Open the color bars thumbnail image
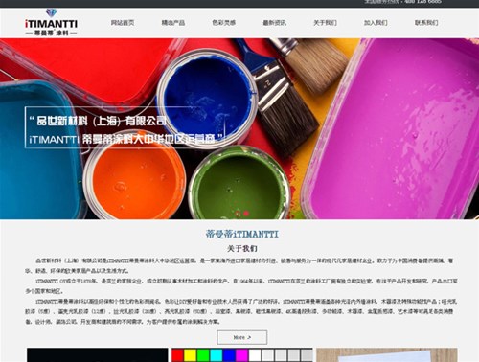The height and width of the screenshot is (362, 479). tap(242, 355)
